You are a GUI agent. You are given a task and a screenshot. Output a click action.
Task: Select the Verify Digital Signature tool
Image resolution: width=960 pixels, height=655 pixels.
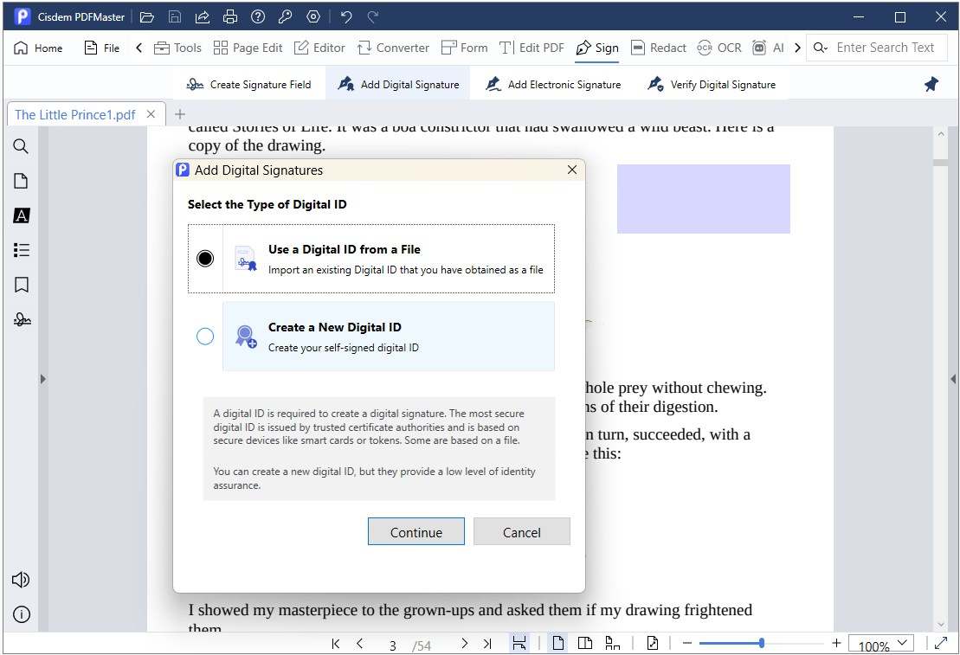click(x=712, y=84)
